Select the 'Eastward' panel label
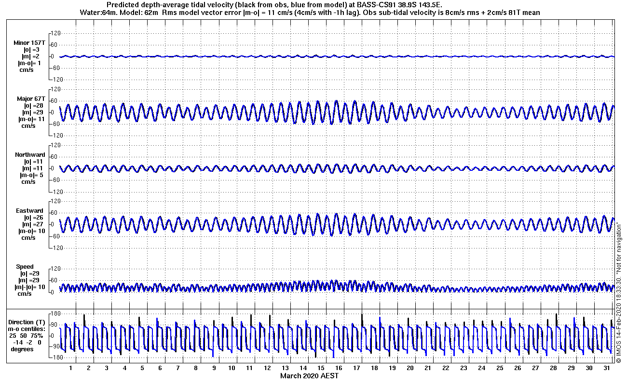Image resolution: width=627 pixels, height=386 pixels. (x=30, y=211)
